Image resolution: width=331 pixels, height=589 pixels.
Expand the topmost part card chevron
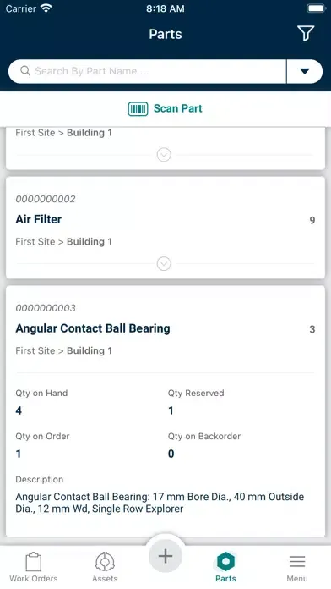click(x=164, y=155)
